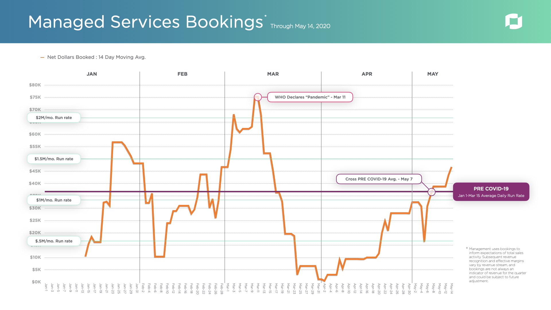Select the APR month header
Screen dimensions: 551x310
tap(367, 74)
